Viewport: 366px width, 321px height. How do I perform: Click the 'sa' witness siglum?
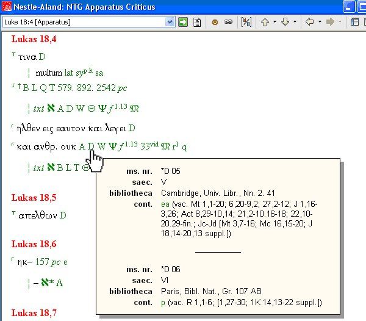pyautogui.click(x=99, y=73)
